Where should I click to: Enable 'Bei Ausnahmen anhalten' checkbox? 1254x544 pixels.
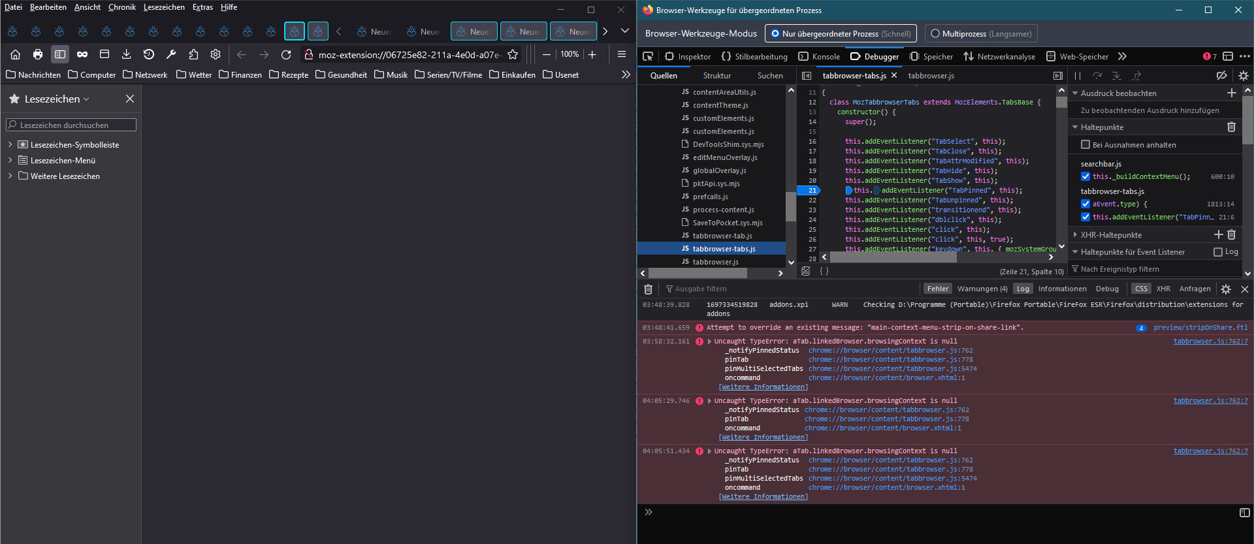pyautogui.click(x=1085, y=145)
